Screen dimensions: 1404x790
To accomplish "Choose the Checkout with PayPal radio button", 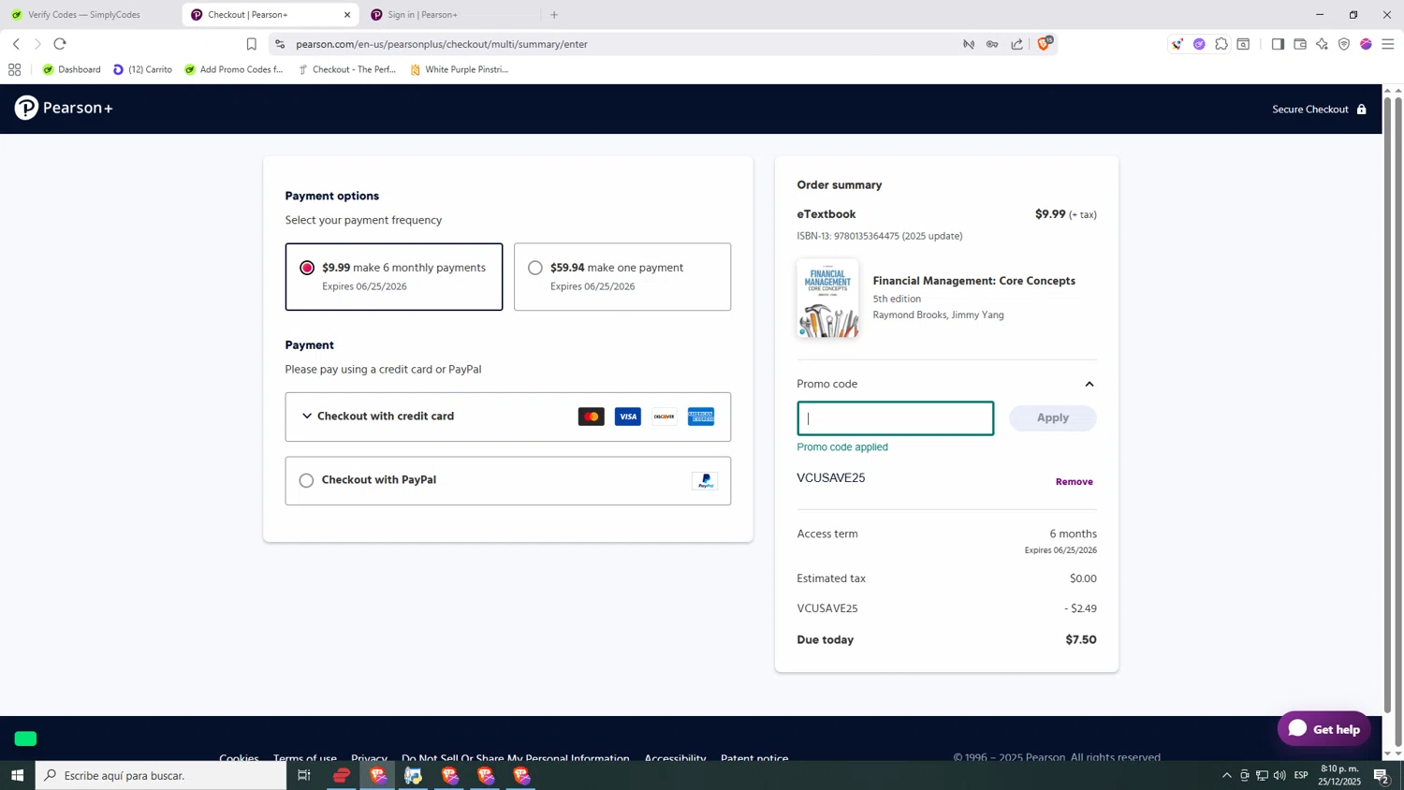I will 306,480.
